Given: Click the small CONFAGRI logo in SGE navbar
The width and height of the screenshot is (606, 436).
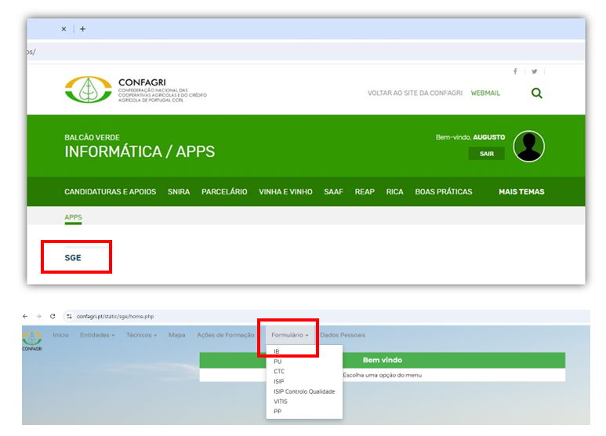Looking at the screenshot, I should [x=32, y=337].
